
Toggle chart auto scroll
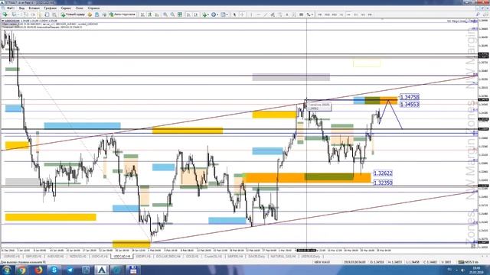[x=188, y=15]
